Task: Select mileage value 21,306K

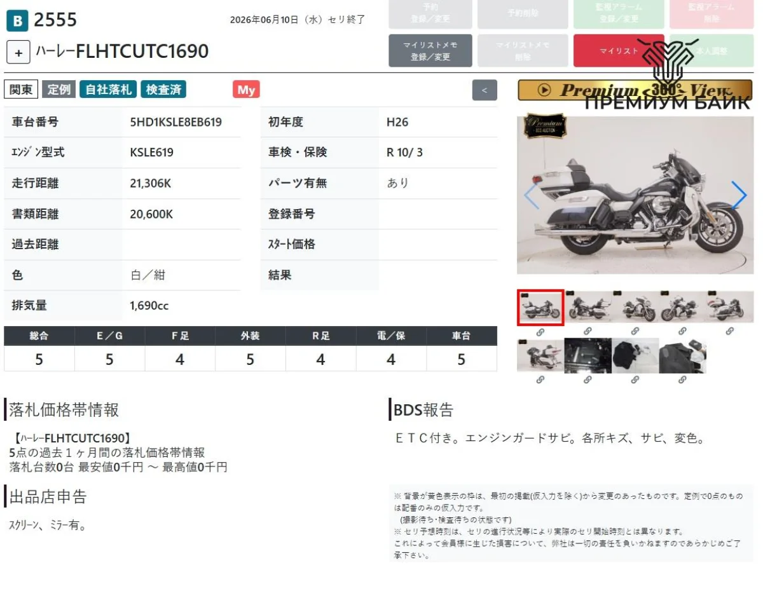Action: tap(151, 184)
